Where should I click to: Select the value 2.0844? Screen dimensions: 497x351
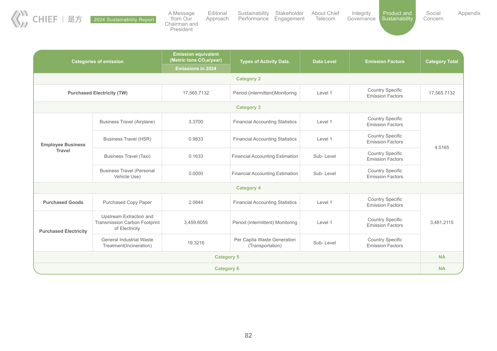[x=196, y=203]
